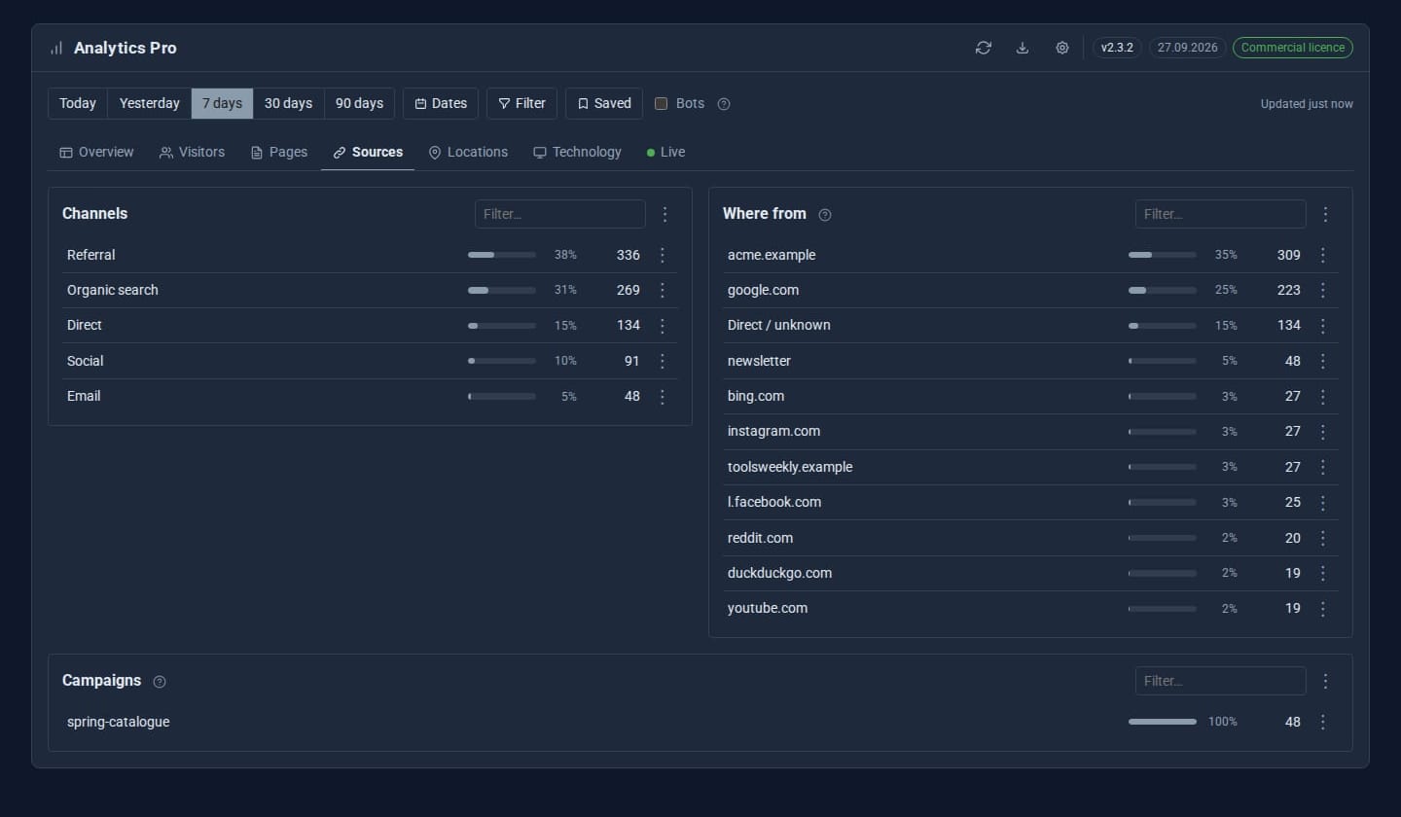Click the help icon next to Bots
Viewport: 1401px width, 817px height.
[724, 104]
